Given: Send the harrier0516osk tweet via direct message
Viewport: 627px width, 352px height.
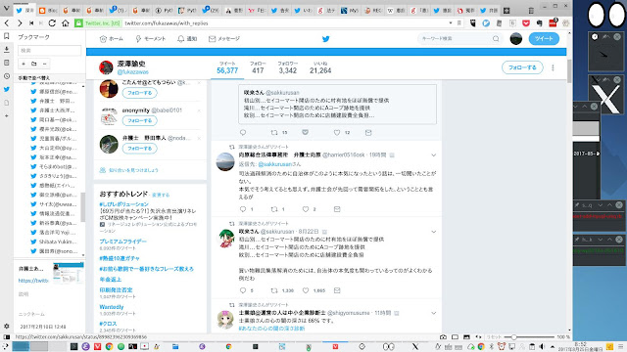Looking at the screenshot, I should [337, 209].
